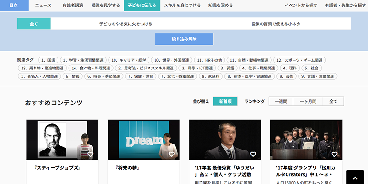Like the ゆうだい speech video heart
The width and height of the screenshot is (368, 184).
pyautogui.click(x=253, y=155)
